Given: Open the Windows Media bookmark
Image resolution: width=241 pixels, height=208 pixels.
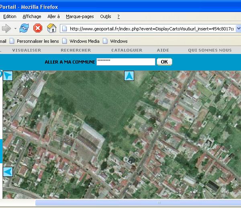Looking at the screenshot, I should 84,41.
